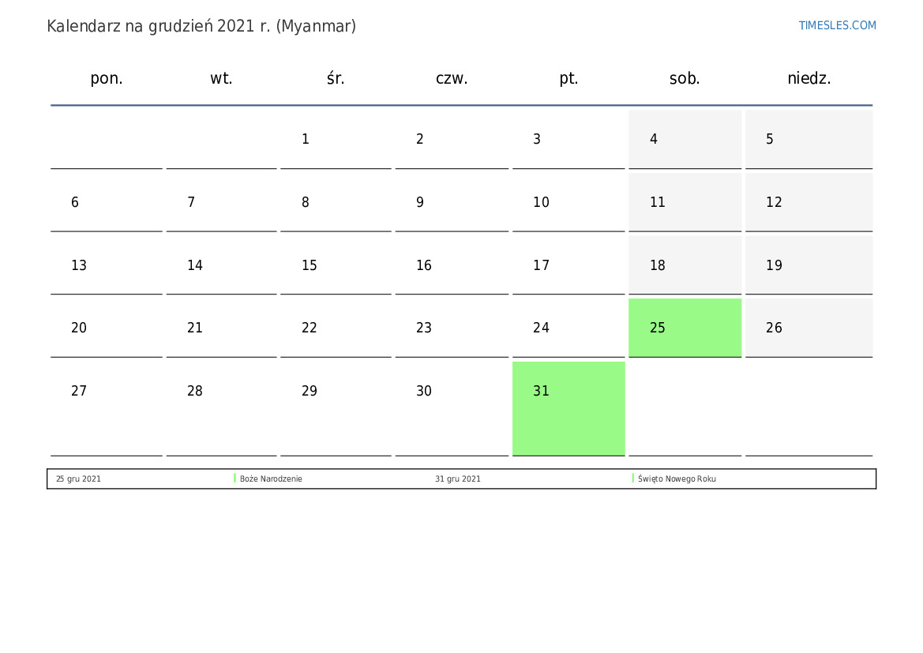
Task: Click the calendar title 'Kalendarz na grudzień 2021 r.'
Action: coord(159,27)
